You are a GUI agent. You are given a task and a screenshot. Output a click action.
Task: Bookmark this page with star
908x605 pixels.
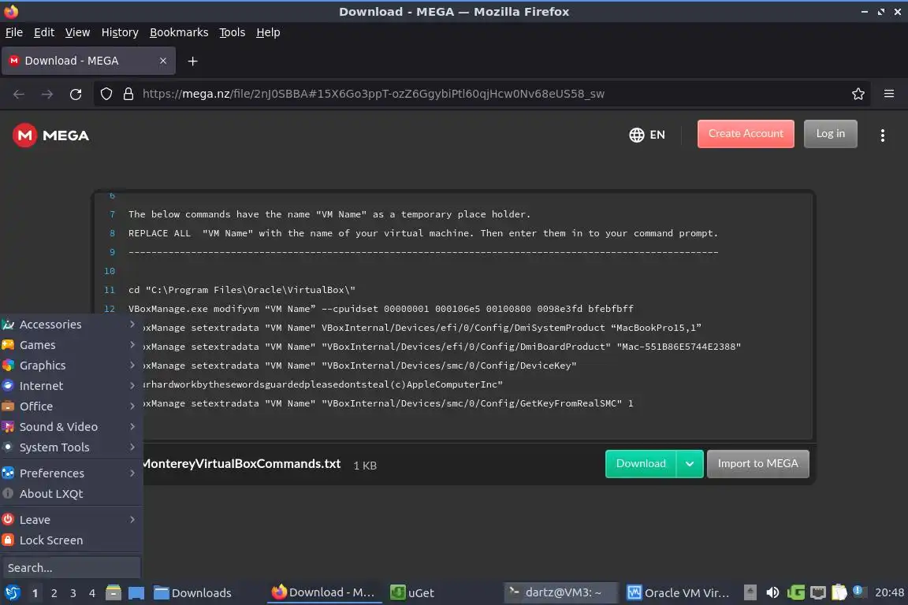[858, 94]
